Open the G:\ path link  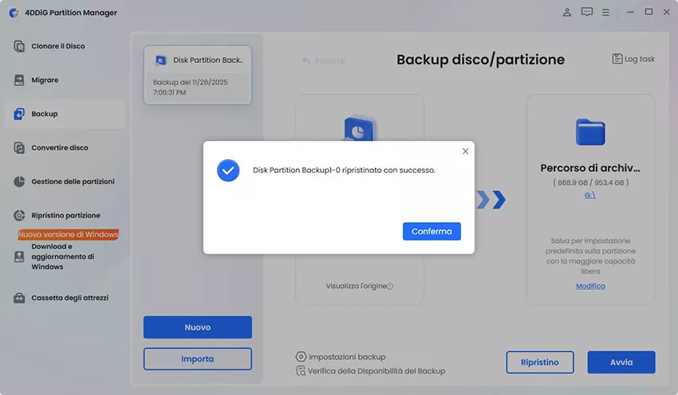[x=590, y=195]
